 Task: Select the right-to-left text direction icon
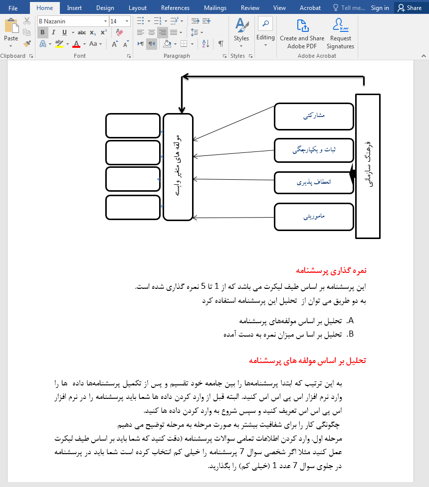152,43
